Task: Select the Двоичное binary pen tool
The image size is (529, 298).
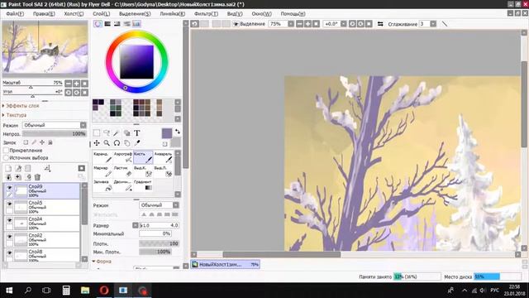Action: pos(123,185)
